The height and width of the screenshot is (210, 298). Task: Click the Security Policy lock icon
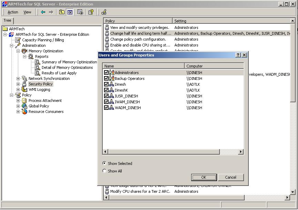(x=24, y=84)
